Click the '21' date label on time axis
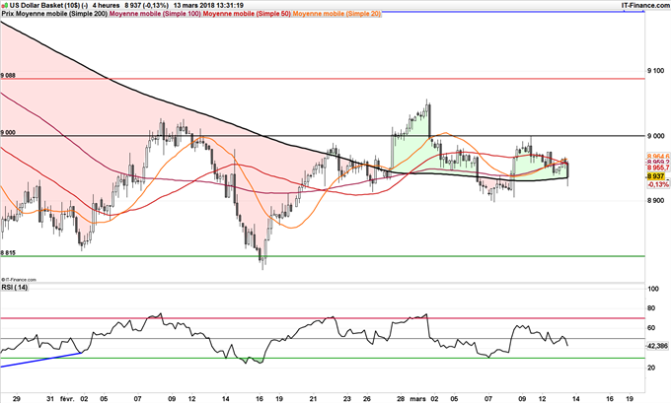Viewport: 671px width, 403px height. point(313,399)
